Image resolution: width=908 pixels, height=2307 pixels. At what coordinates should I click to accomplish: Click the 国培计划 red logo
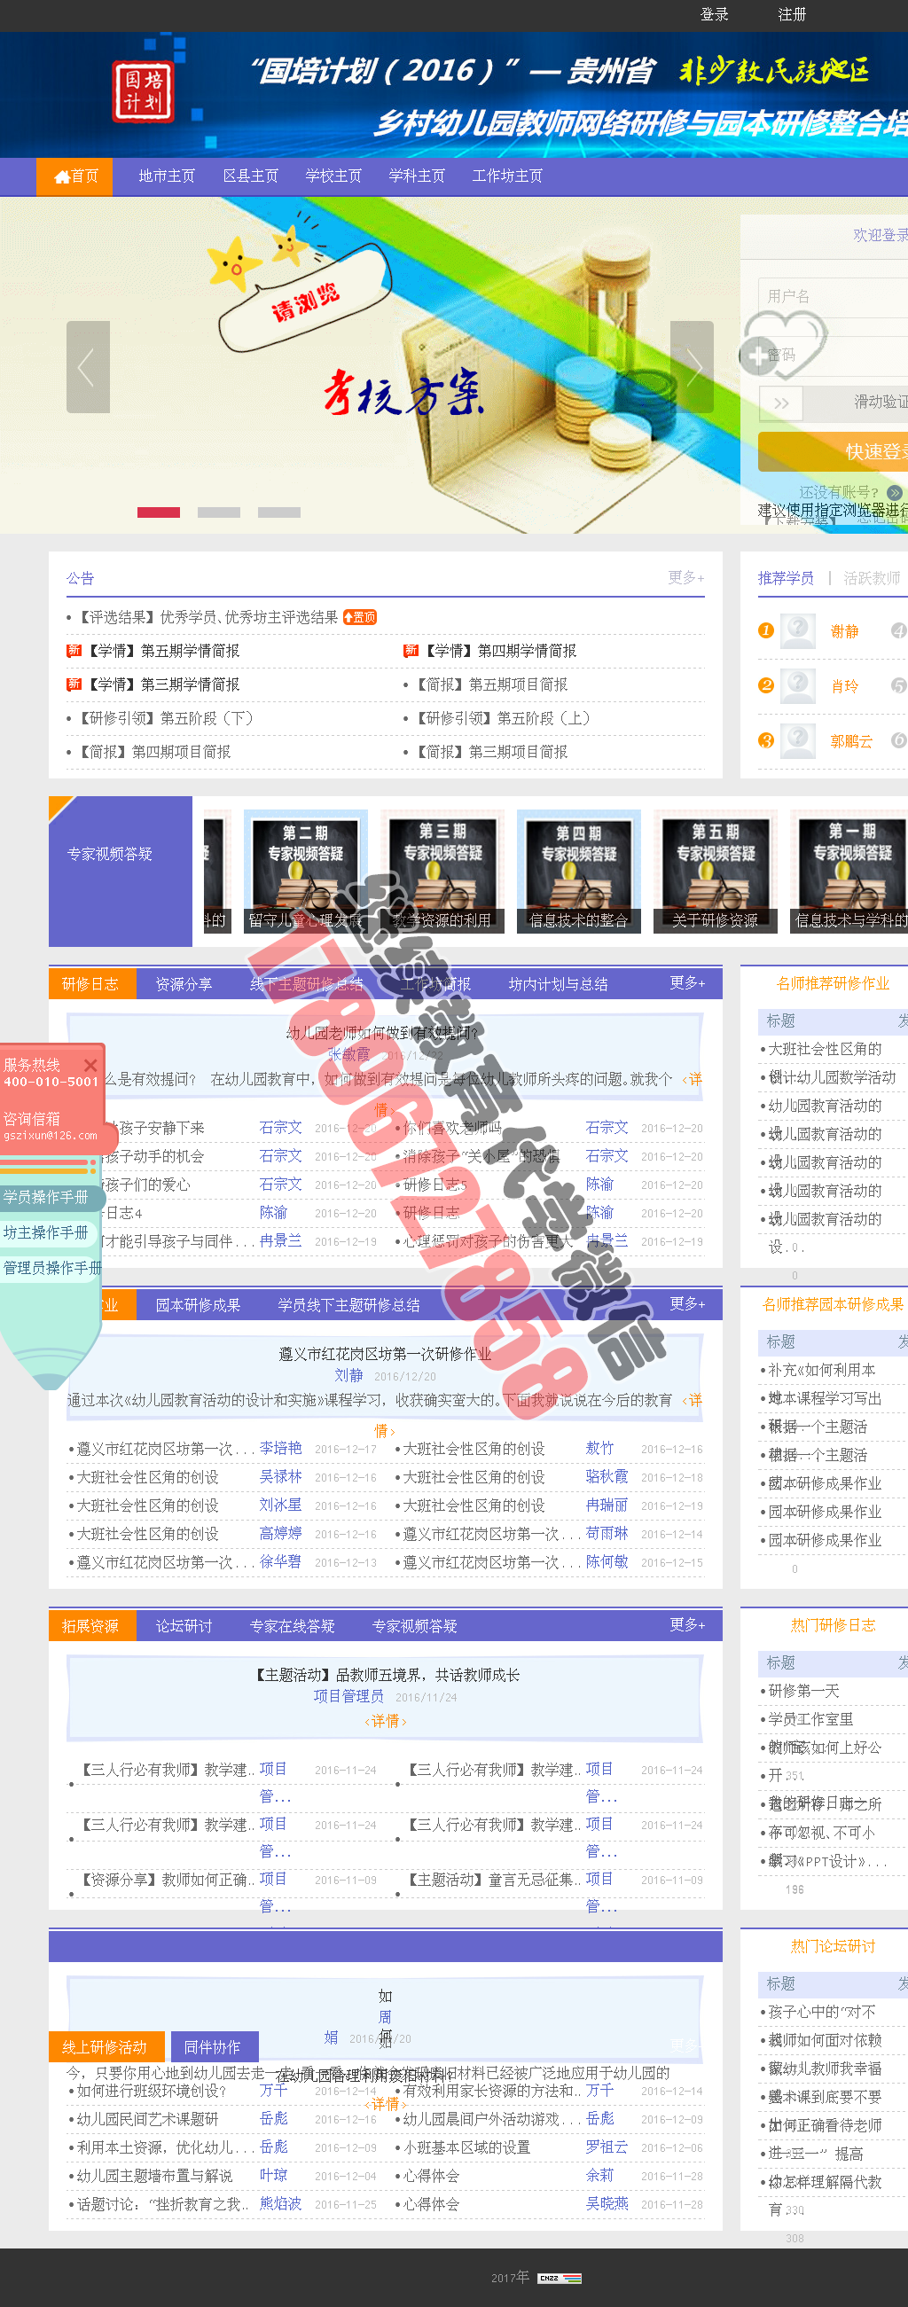(143, 91)
